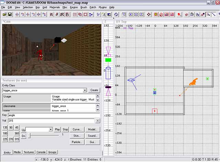Click the Skin... button

pyautogui.click(x=77, y=136)
